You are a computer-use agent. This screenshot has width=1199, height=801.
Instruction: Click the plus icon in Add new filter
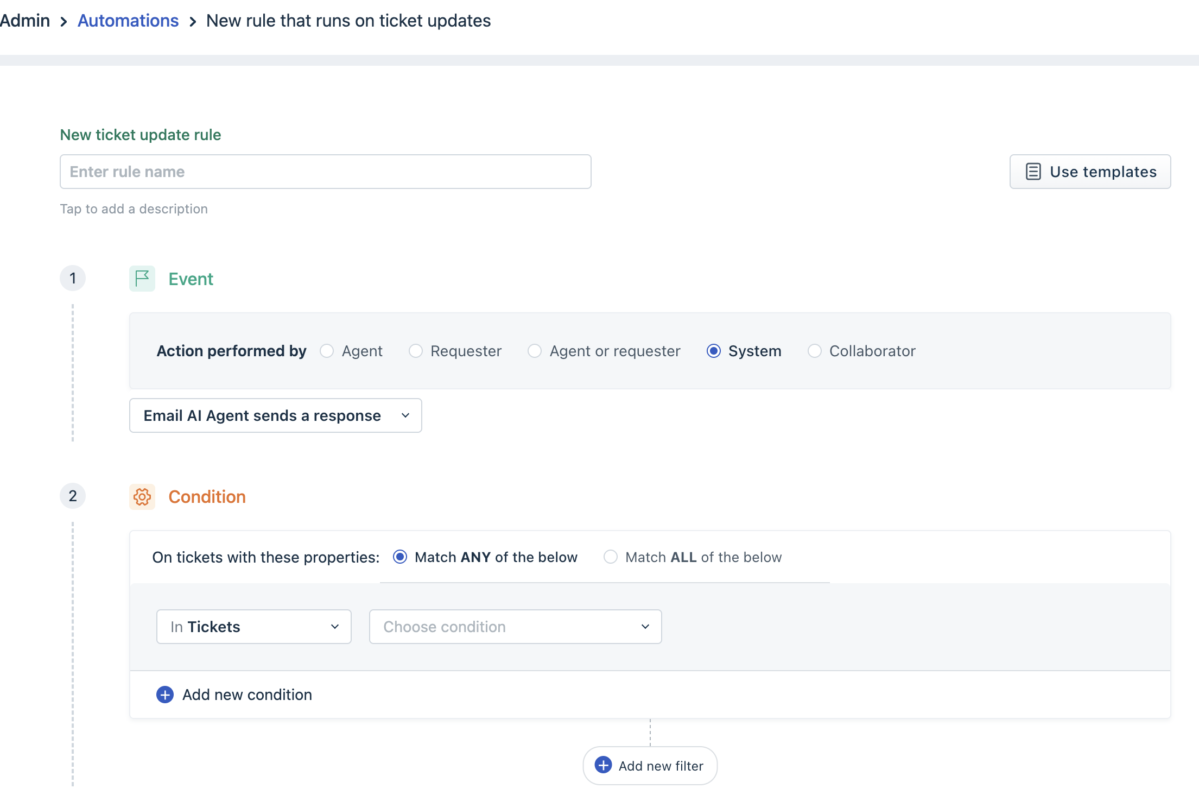click(603, 765)
